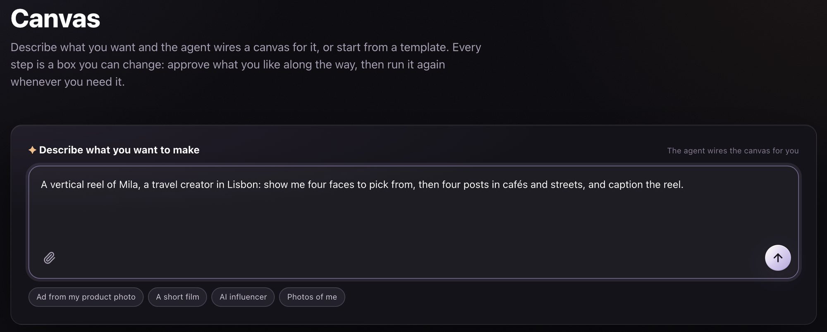Place cursor on the word 'Lisbon' in the prompt
The width and height of the screenshot is (827, 332).
244,184
